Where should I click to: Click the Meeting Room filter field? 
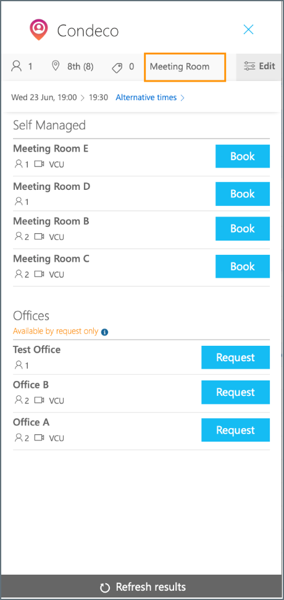(185, 67)
